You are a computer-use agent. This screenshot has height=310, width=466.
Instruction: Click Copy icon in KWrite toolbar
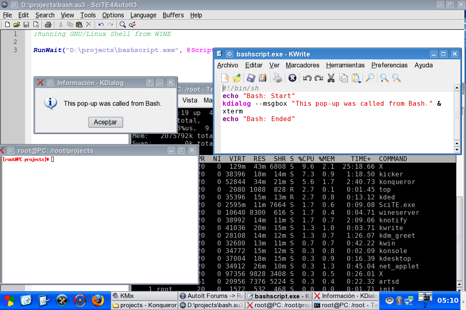point(343,78)
